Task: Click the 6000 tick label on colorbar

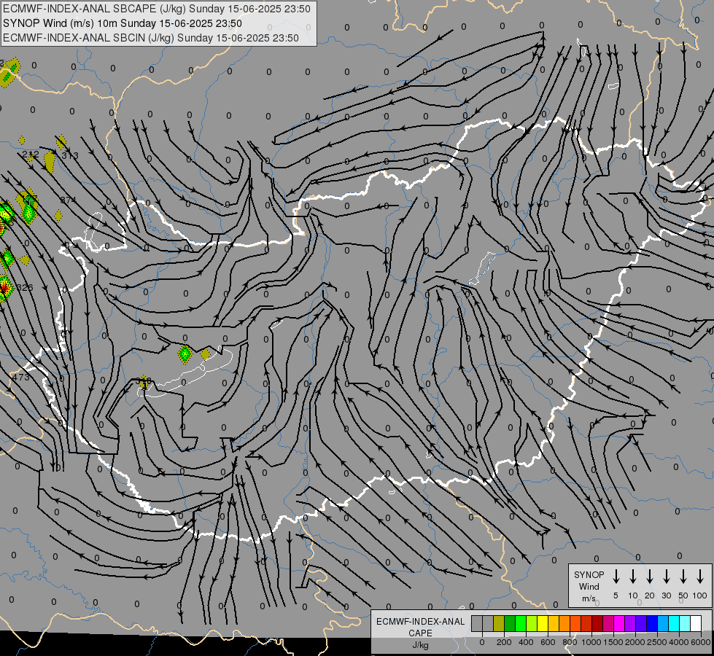Action: click(701, 642)
